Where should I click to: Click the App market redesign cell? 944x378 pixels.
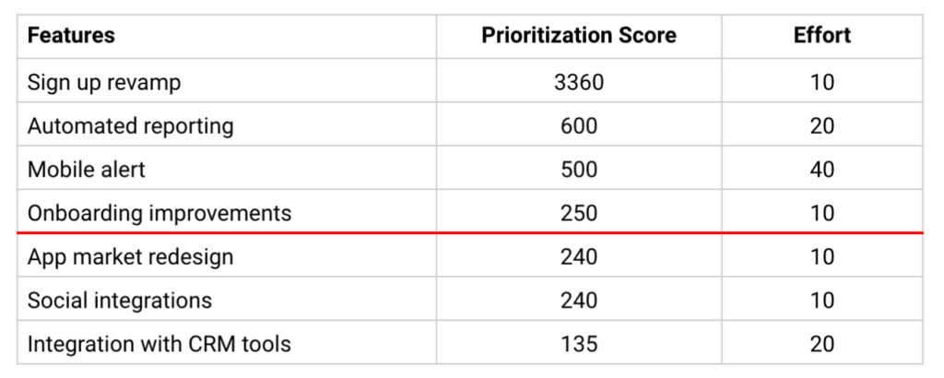pyautogui.click(x=227, y=255)
